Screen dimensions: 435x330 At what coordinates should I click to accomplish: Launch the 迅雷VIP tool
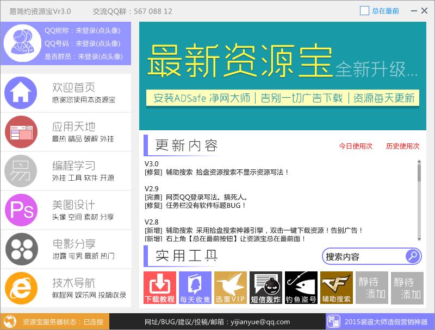tap(231, 288)
